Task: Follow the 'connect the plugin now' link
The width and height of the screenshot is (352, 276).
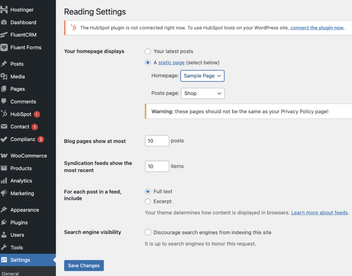Action: coord(317,28)
